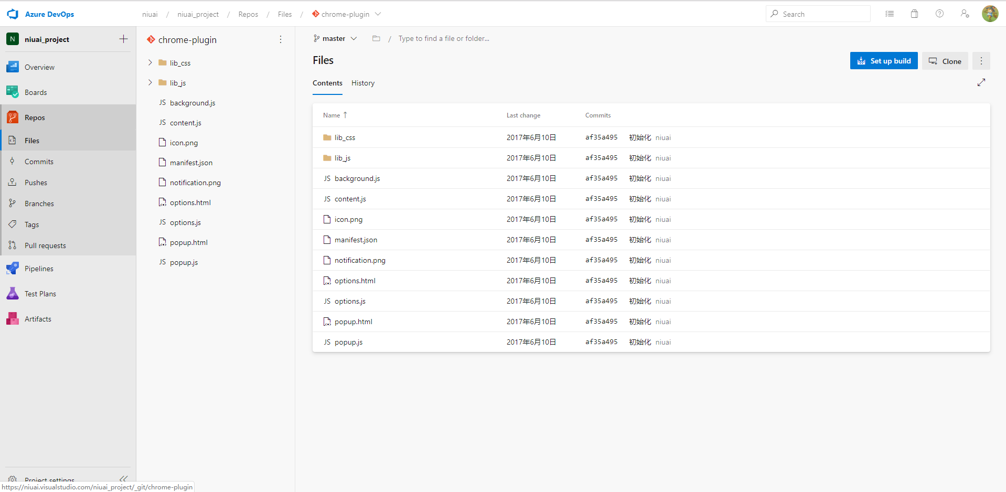This screenshot has height=492, width=1006.
Task: Switch to the History tab
Action: click(x=362, y=83)
